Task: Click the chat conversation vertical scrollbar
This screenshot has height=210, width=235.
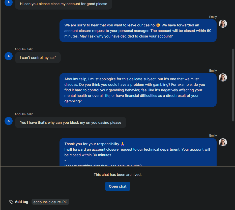Action: click(233, 85)
